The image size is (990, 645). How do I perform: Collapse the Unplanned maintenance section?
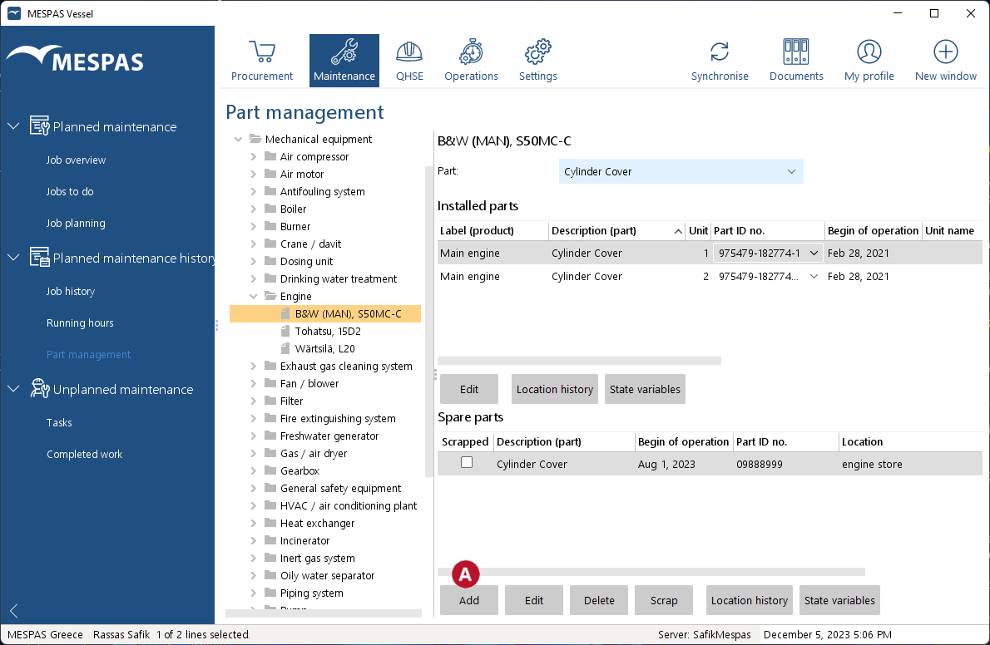13,388
